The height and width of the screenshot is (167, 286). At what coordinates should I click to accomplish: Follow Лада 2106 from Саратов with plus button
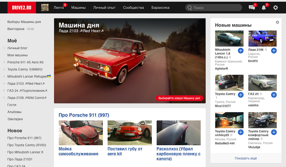pyautogui.click(x=274, y=51)
